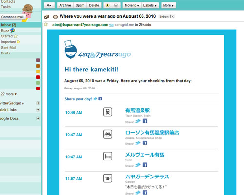Viewport: 244px width, 195px height.
Task: Click Compose mail button
Action: pos(13,17)
